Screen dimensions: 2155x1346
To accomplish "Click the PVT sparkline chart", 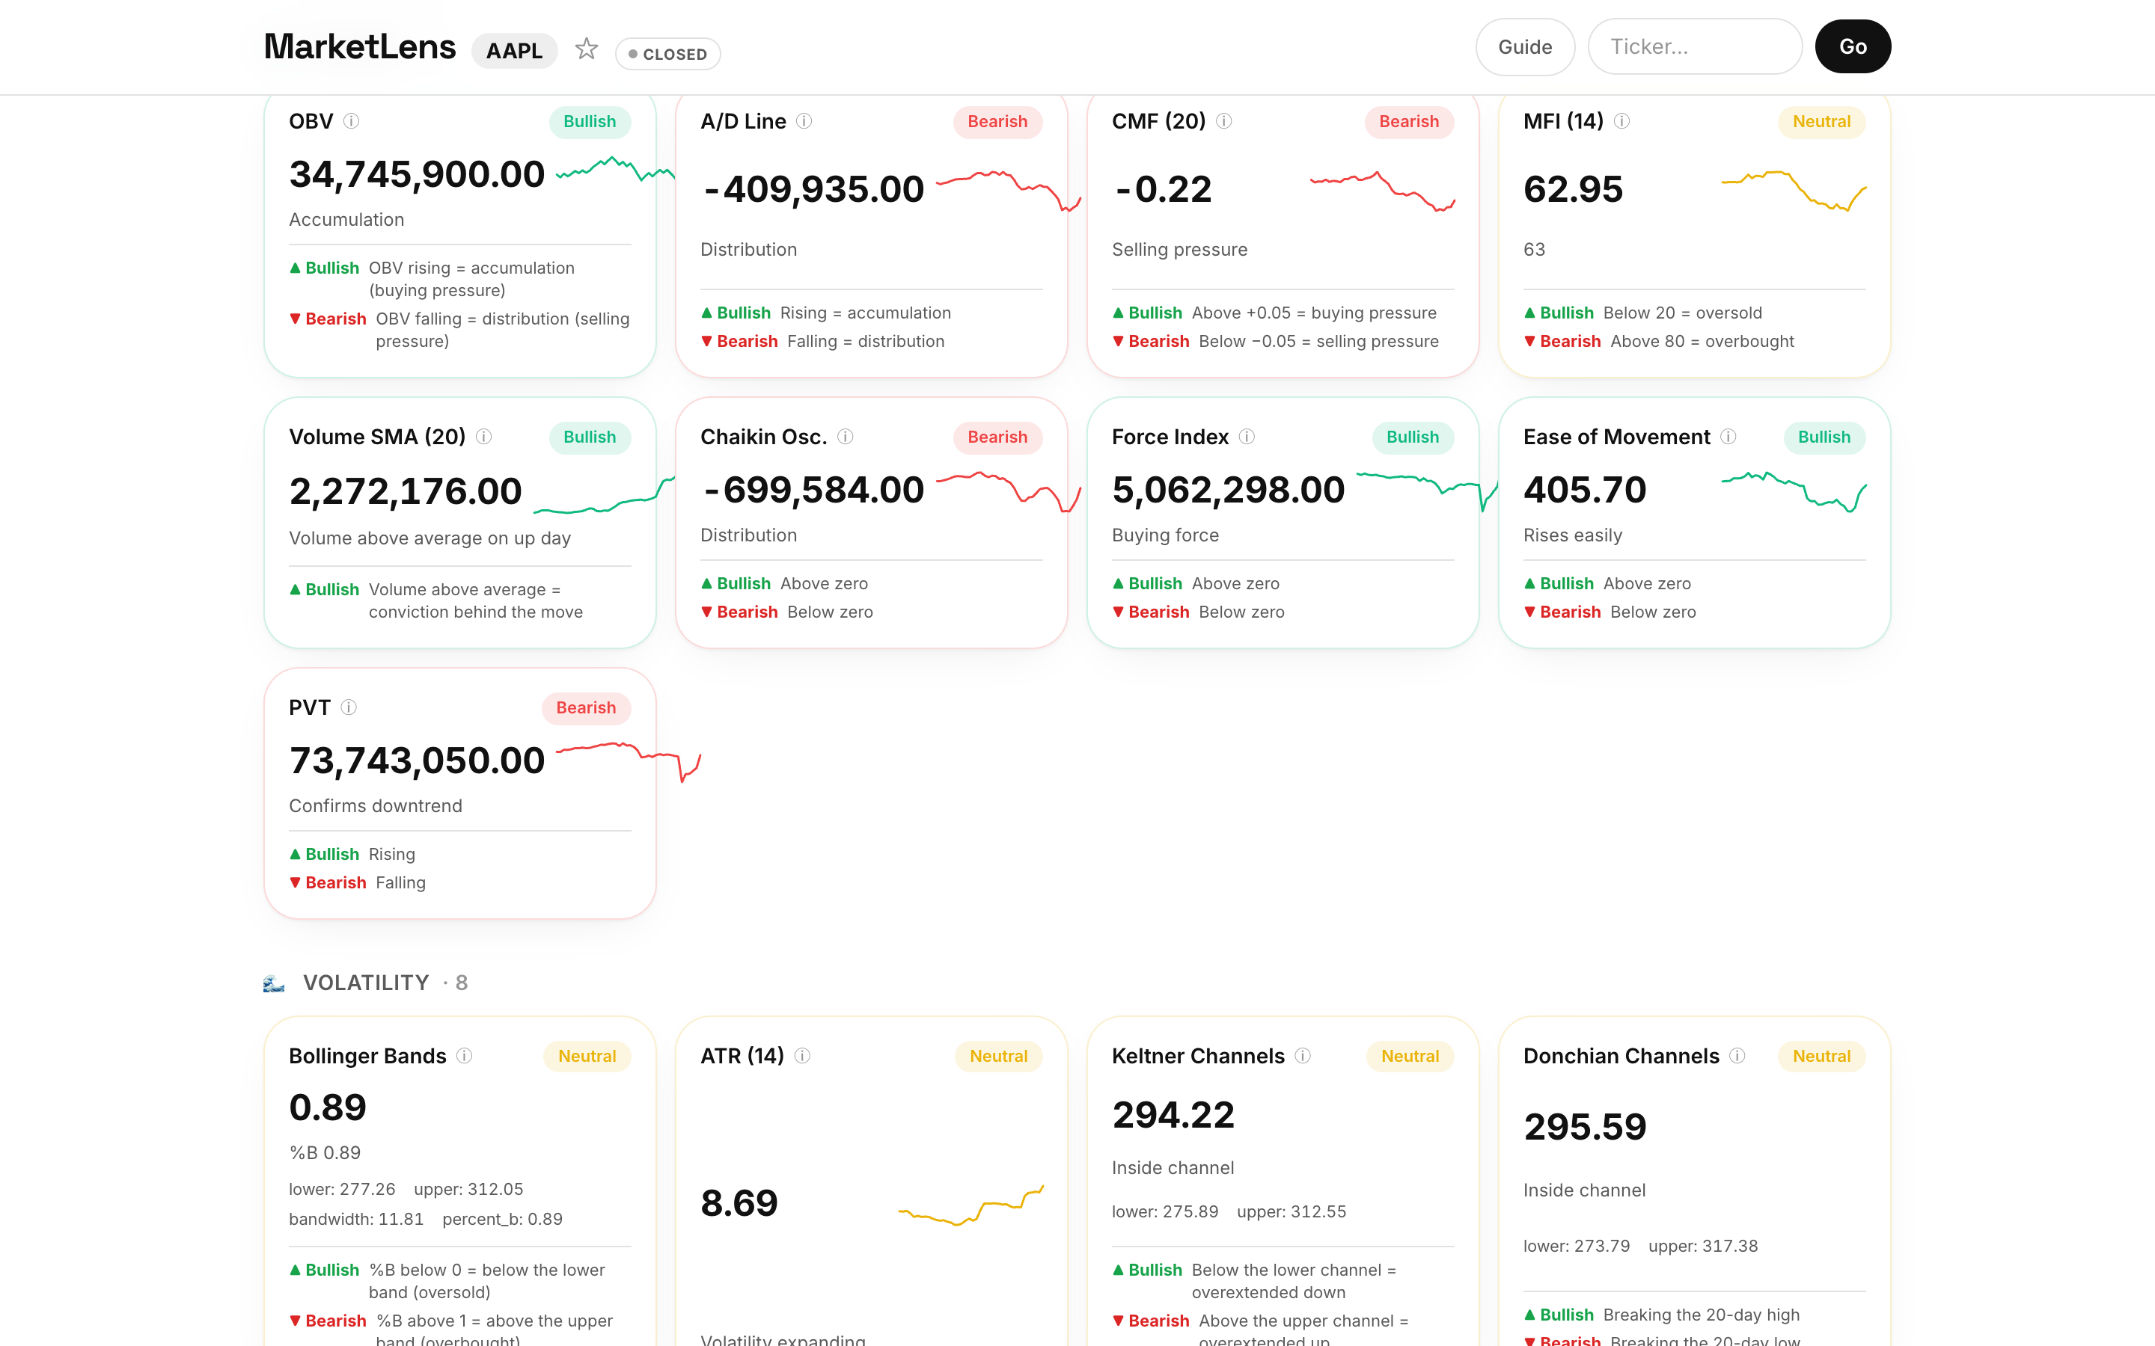I will click(629, 762).
